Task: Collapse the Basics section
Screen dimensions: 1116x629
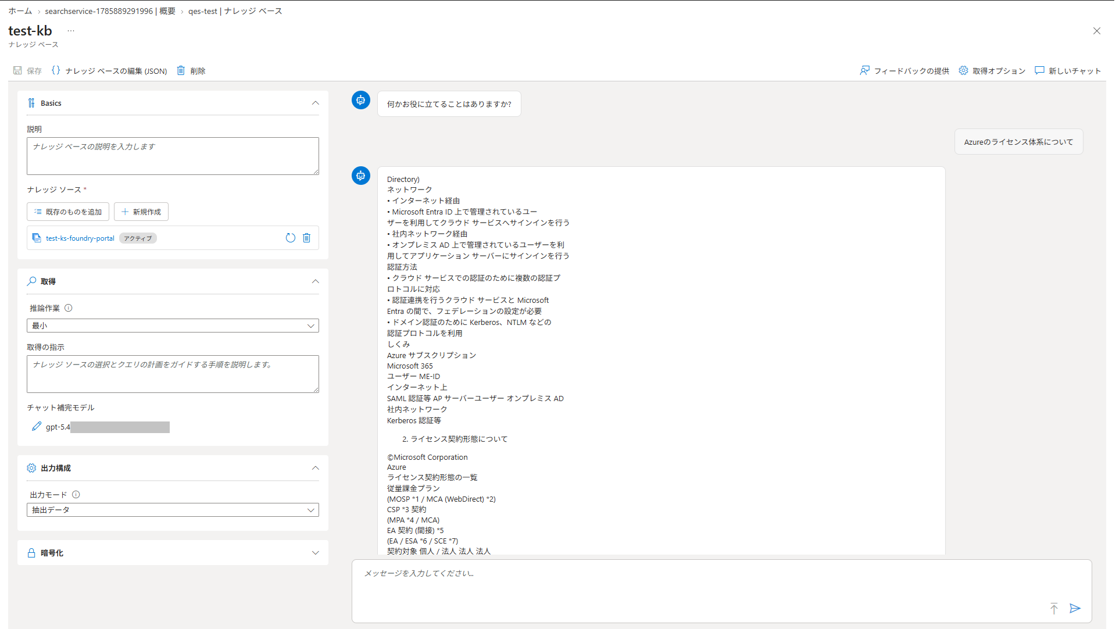Action: tap(316, 103)
